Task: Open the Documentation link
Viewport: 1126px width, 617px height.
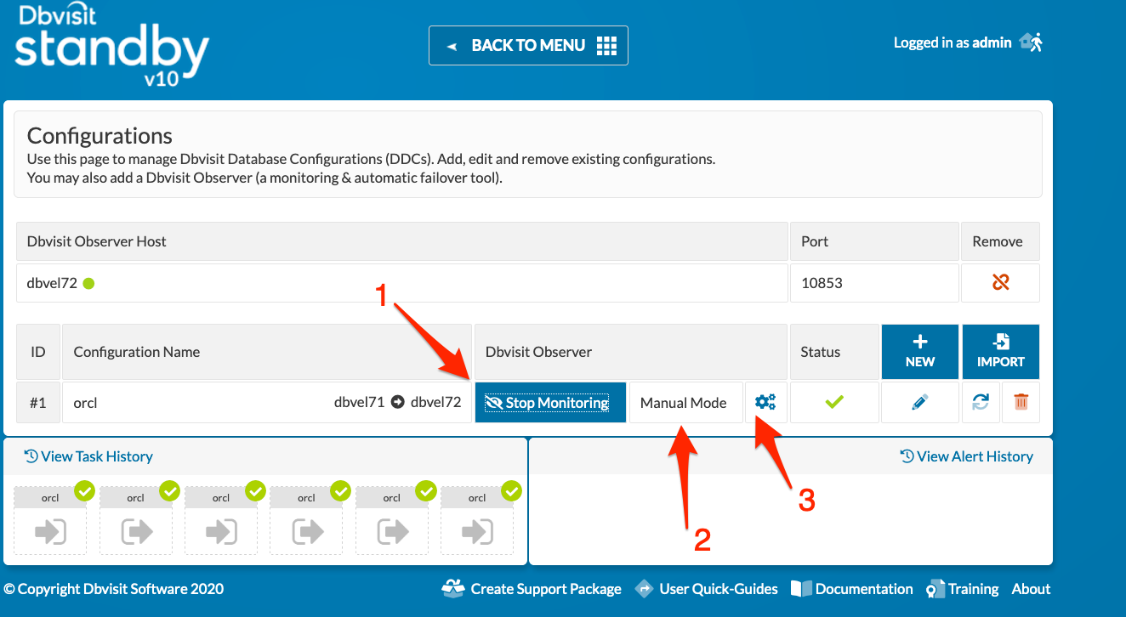Action: [851, 589]
